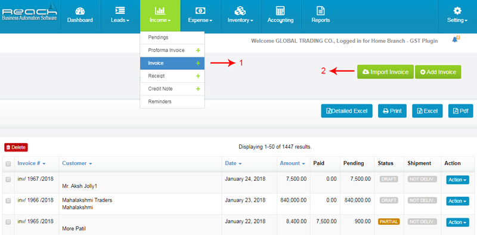Click invoice number inv/ 1965 /2018

[36, 222]
